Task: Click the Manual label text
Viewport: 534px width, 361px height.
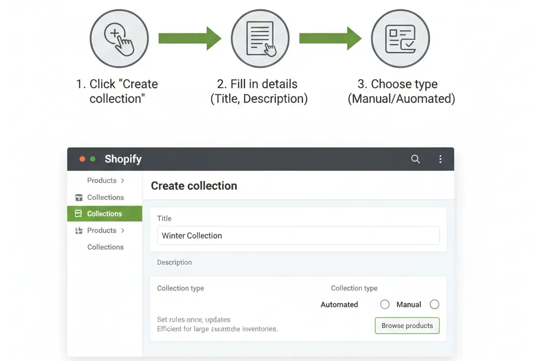Action: click(x=409, y=305)
